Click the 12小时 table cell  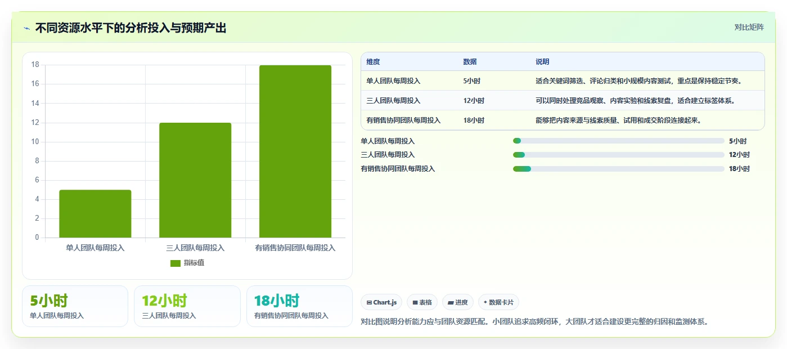pyautogui.click(x=474, y=101)
